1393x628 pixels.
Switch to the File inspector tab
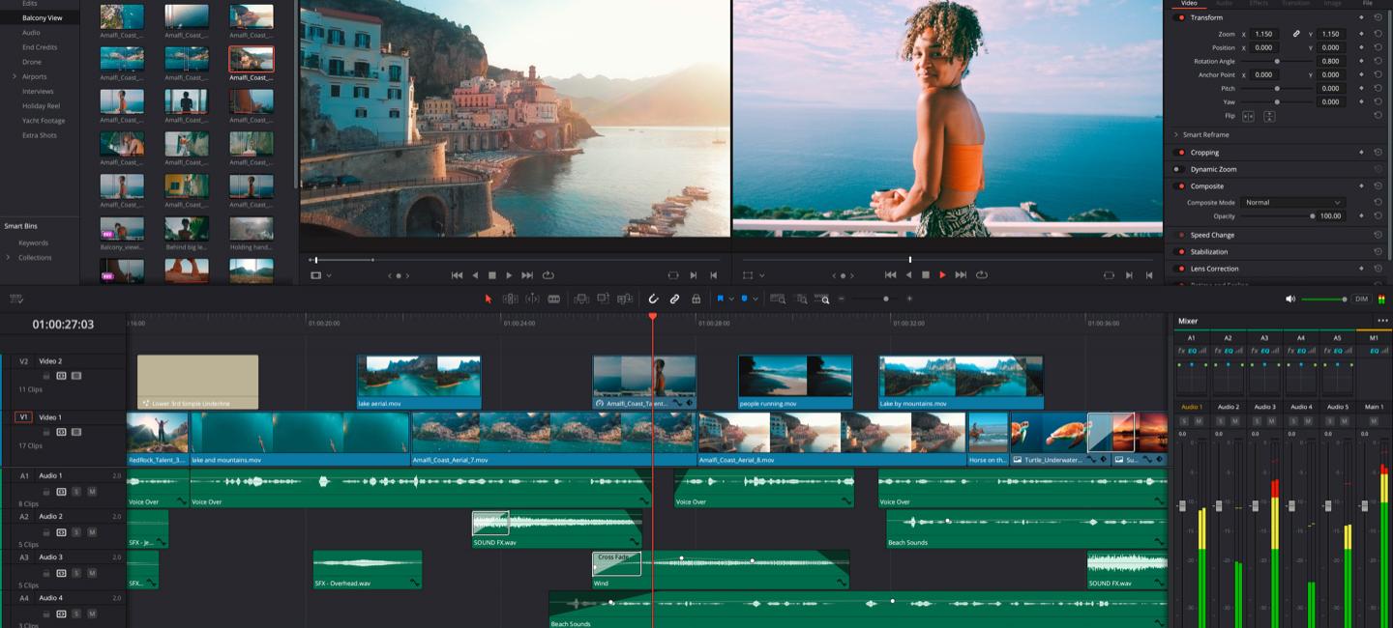[x=1367, y=4]
